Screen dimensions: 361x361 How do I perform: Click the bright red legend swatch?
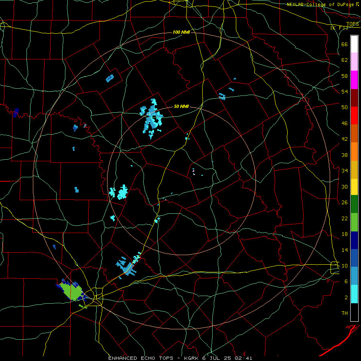click(354, 116)
